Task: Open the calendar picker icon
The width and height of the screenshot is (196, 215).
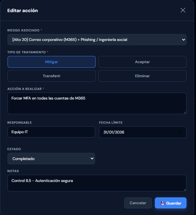Action: (180, 132)
